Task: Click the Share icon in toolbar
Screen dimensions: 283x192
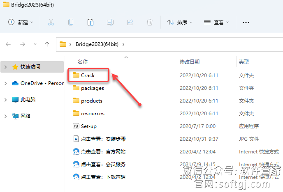Action: [130, 22]
